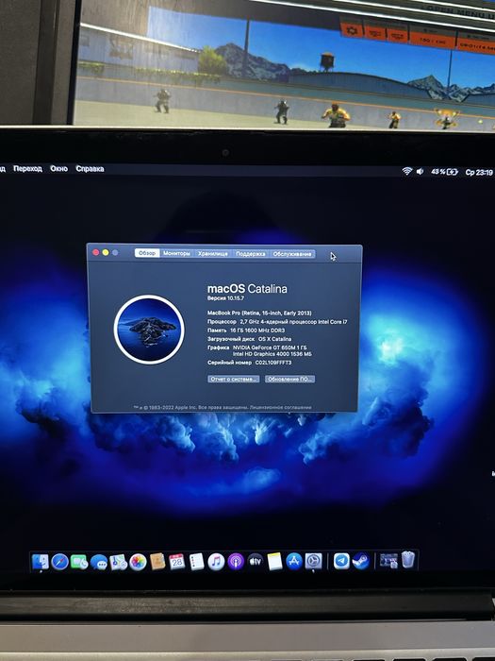Switch to the Хранилище tab
This screenshot has height=661, width=495.
click(x=213, y=253)
